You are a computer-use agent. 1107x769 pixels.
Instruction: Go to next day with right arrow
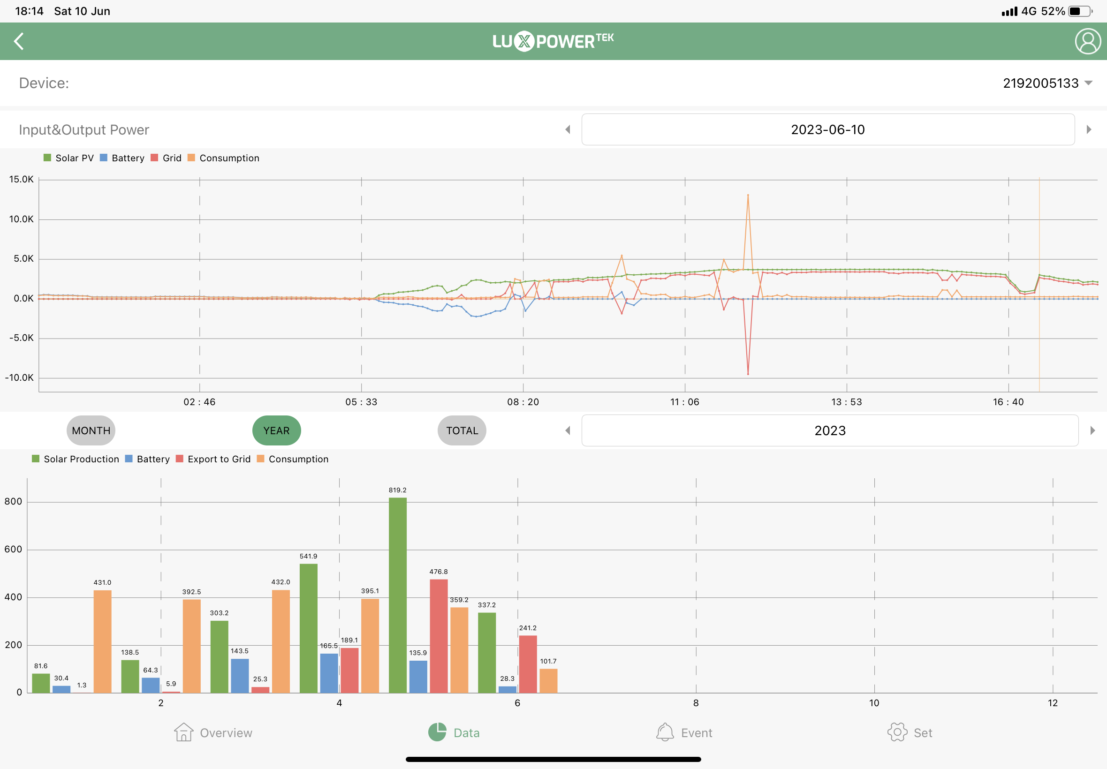[1089, 129]
